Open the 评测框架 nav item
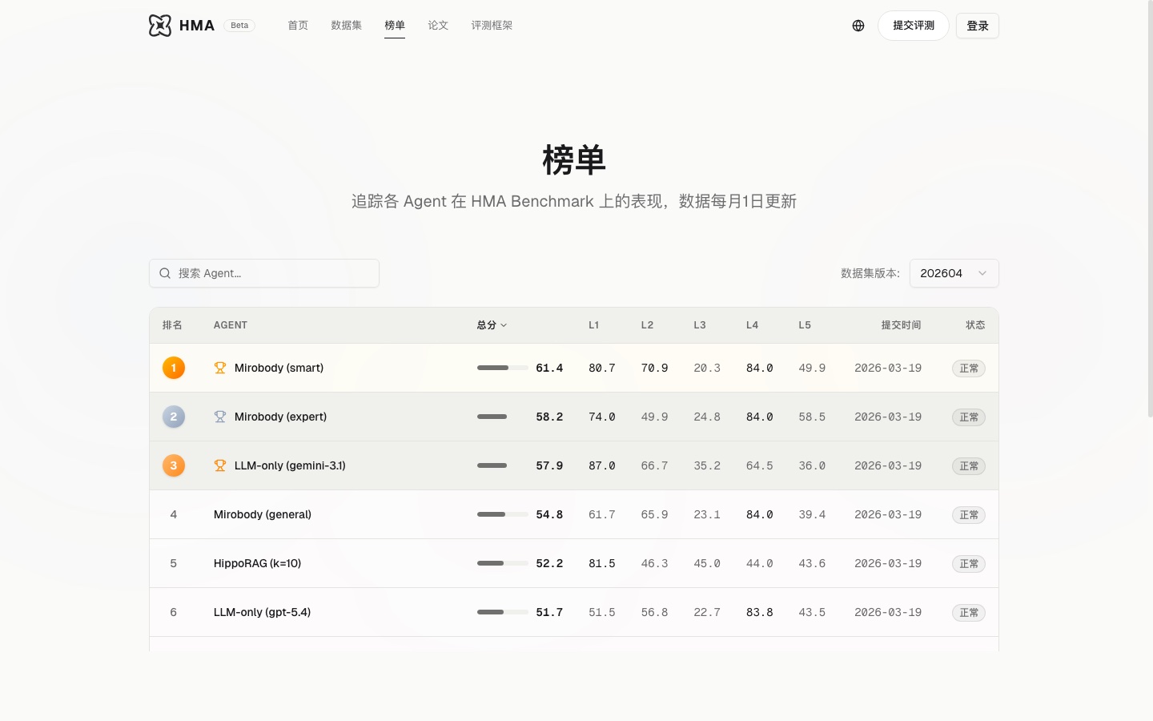1153x721 pixels. [x=492, y=26]
